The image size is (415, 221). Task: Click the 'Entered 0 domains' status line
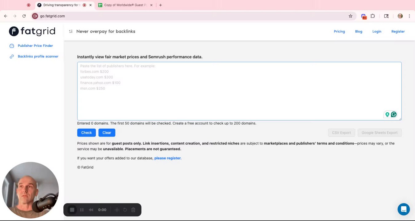pyautogui.click(x=167, y=123)
